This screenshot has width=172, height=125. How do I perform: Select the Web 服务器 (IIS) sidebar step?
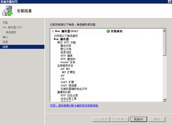13,27
